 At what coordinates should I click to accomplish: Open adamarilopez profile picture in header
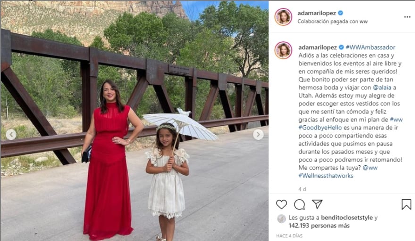coord(283,17)
